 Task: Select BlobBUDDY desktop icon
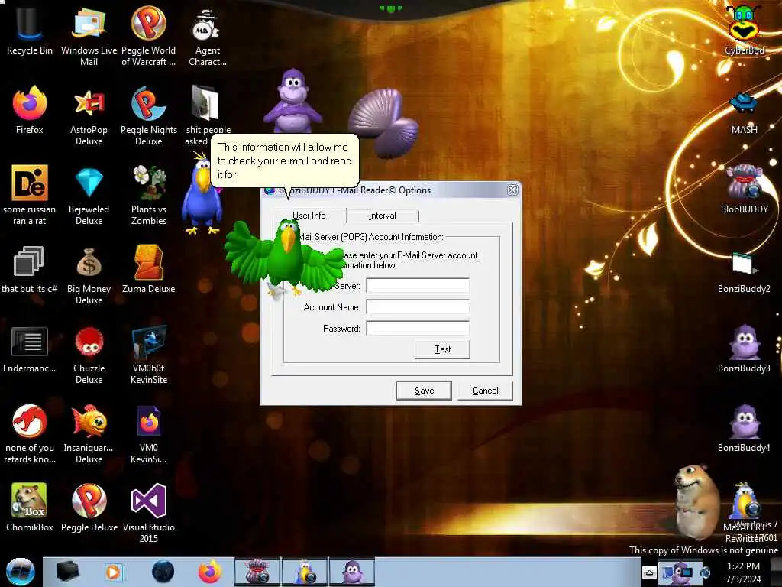[744, 189]
